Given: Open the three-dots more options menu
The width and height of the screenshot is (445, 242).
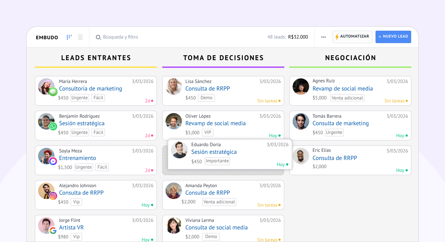Looking at the screenshot, I should [x=323, y=37].
